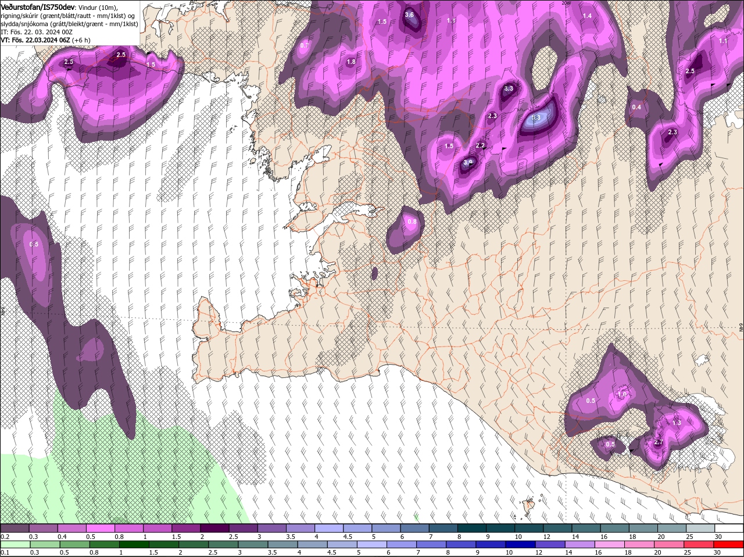Click the 1.3 label beside the 2.7 maximum
The width and height of the screenshot is (744, 557).
click(x=676, y=423)
